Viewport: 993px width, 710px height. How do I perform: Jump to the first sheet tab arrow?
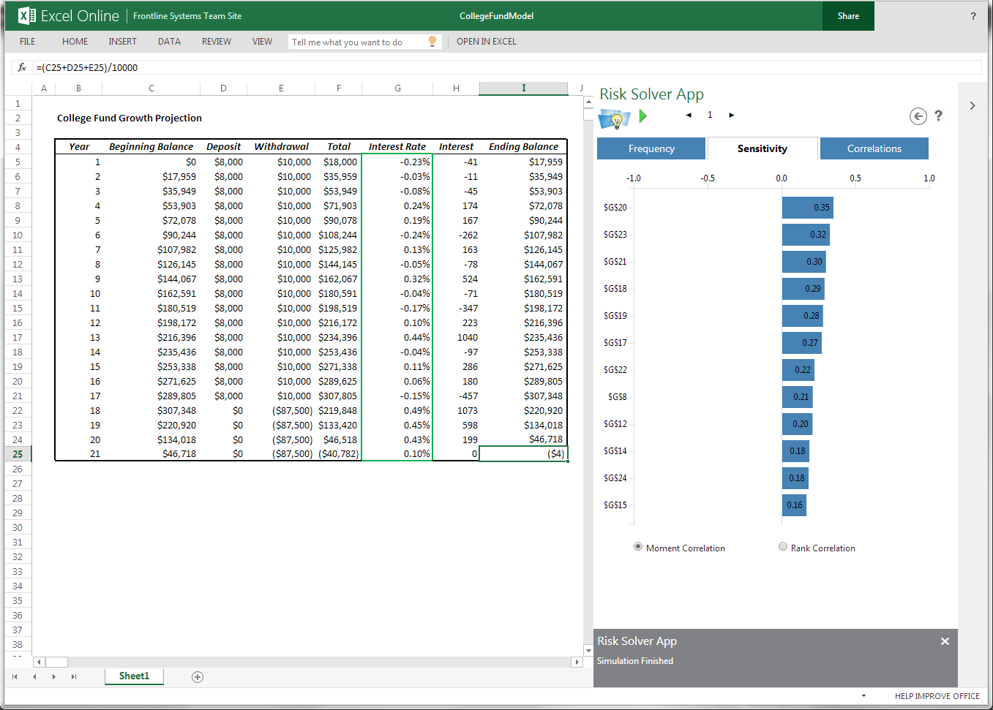tap(15, 677)
